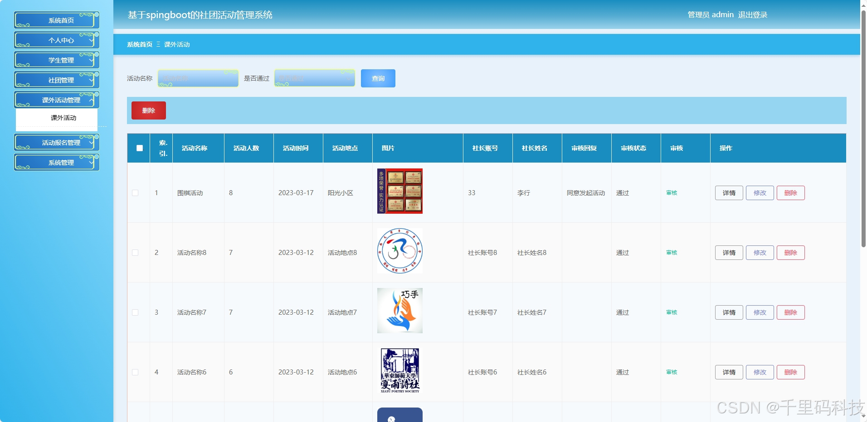This screenshot has height=422, width=867.
Task: Click 审核 link for 活动名称6
Action: [x=672, y=372]
